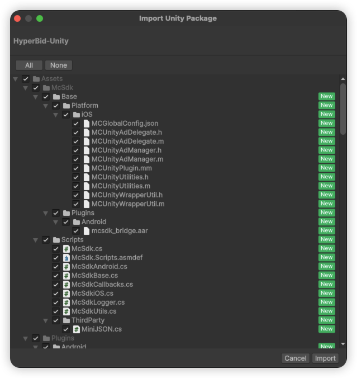Select the McSdkUtils.cs tree row
The height and width of the screenshot is (378, 357).
click(94, 311)
